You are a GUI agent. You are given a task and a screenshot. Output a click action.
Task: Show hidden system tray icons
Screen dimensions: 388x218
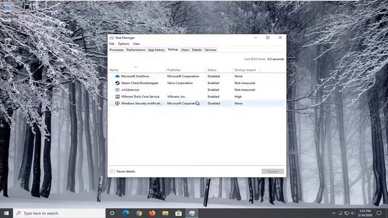(334, 213)
